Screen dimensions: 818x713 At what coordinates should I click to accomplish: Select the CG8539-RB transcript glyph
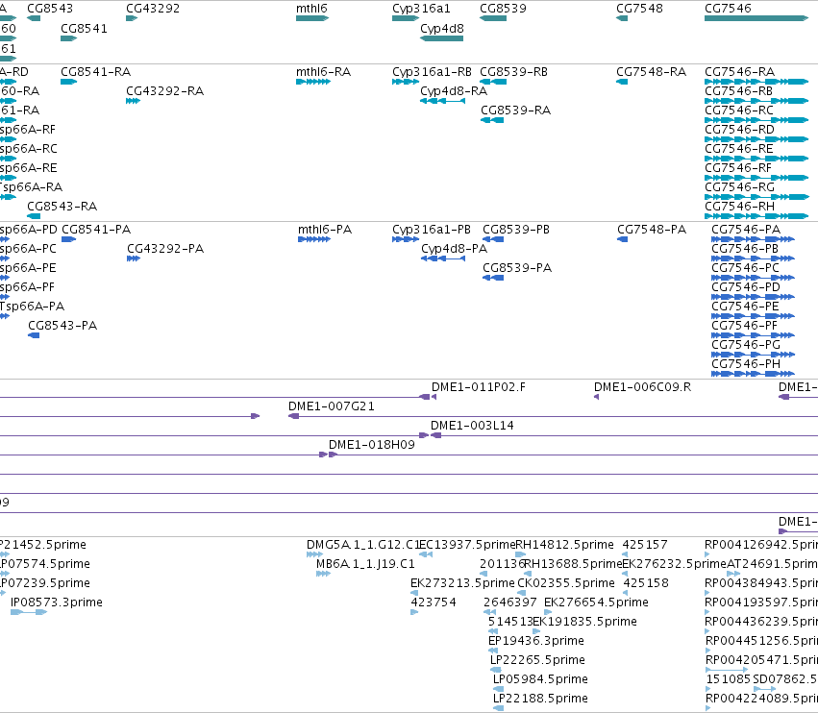coord(493,82)
